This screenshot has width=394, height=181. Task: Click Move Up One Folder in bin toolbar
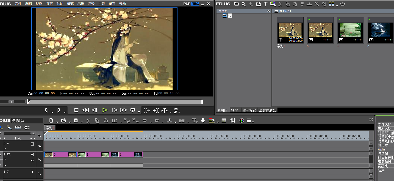point(251,4)
